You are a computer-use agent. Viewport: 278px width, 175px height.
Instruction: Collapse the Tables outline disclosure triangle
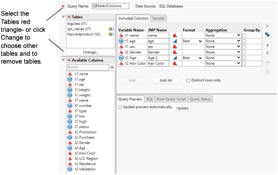63,17
